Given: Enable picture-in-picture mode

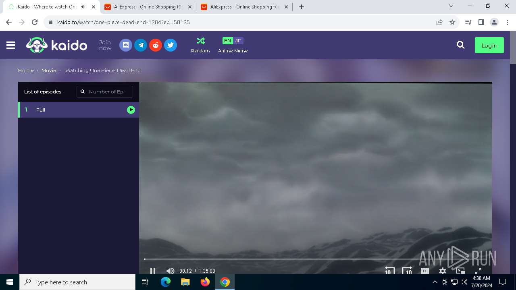Looking at the screenshot, I should (460, 271).
